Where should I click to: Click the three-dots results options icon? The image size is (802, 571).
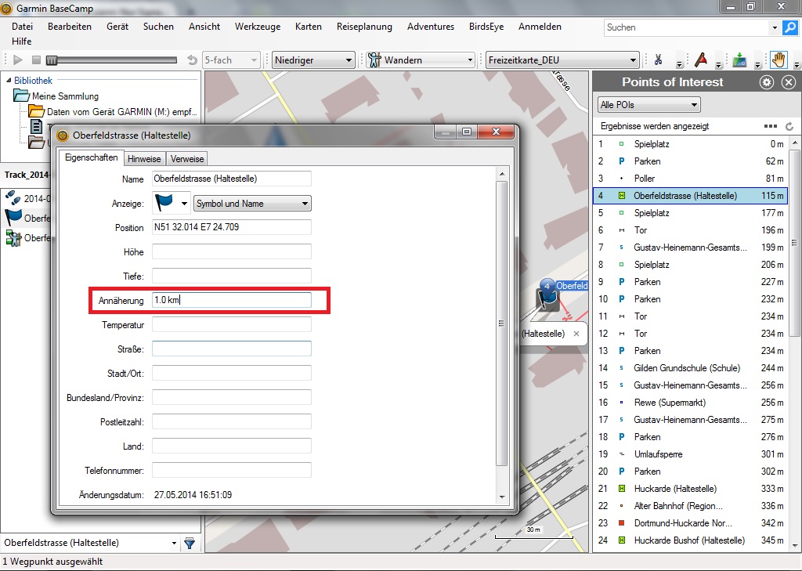click(771, 126)
